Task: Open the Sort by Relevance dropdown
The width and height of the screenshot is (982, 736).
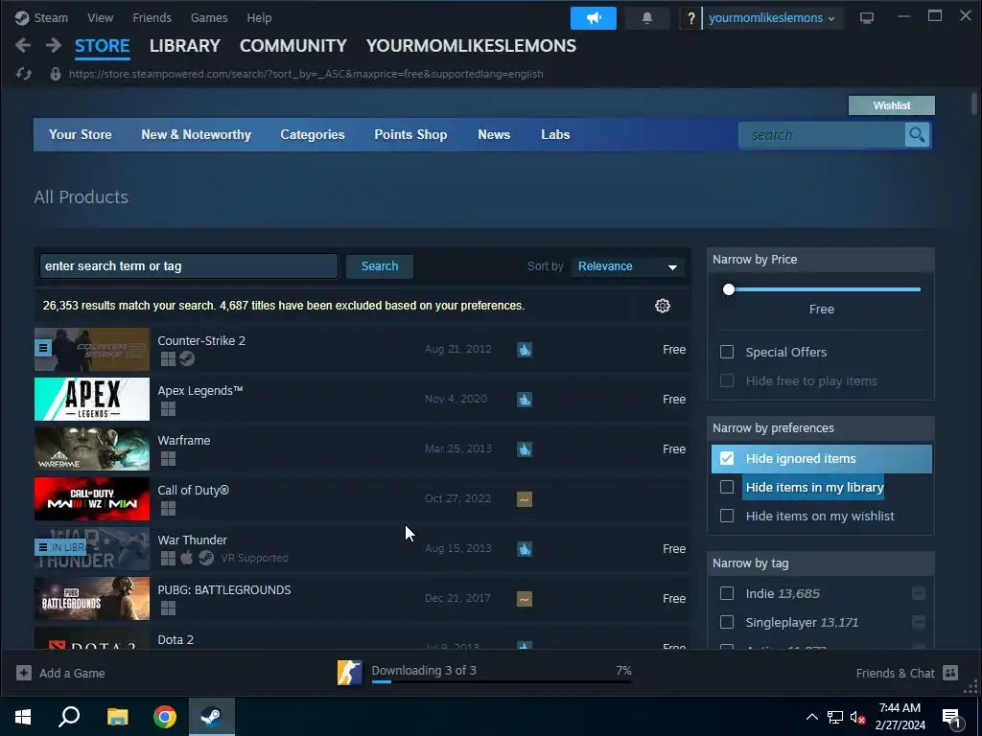Action: coord(627,266)
